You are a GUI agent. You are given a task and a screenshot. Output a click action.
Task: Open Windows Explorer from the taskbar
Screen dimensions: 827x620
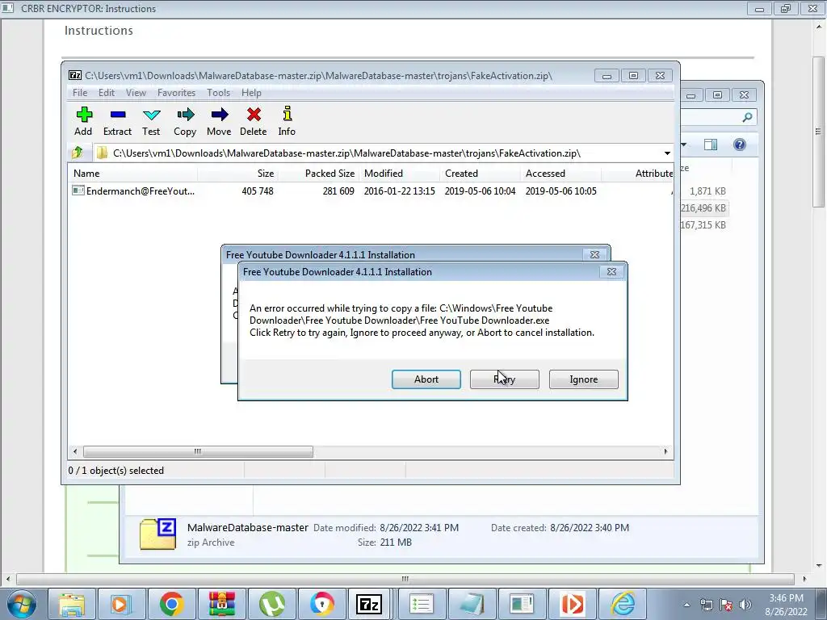72,604
